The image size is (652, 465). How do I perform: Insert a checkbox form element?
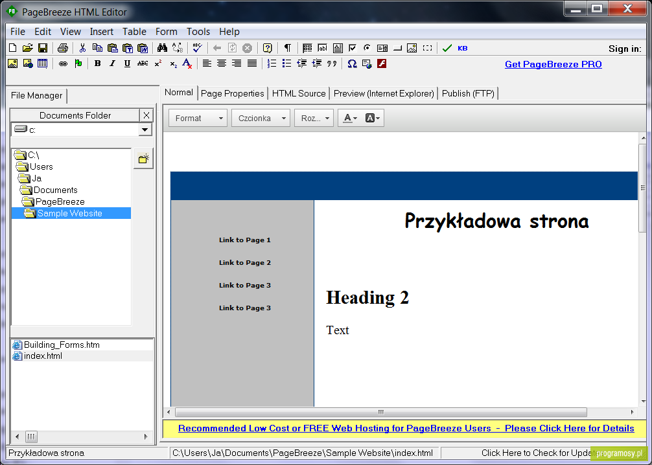(353, 48)
